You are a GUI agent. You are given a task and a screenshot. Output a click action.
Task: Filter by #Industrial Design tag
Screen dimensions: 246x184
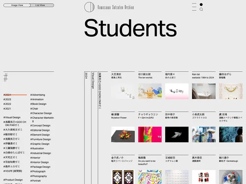click(x=41, y=153)
